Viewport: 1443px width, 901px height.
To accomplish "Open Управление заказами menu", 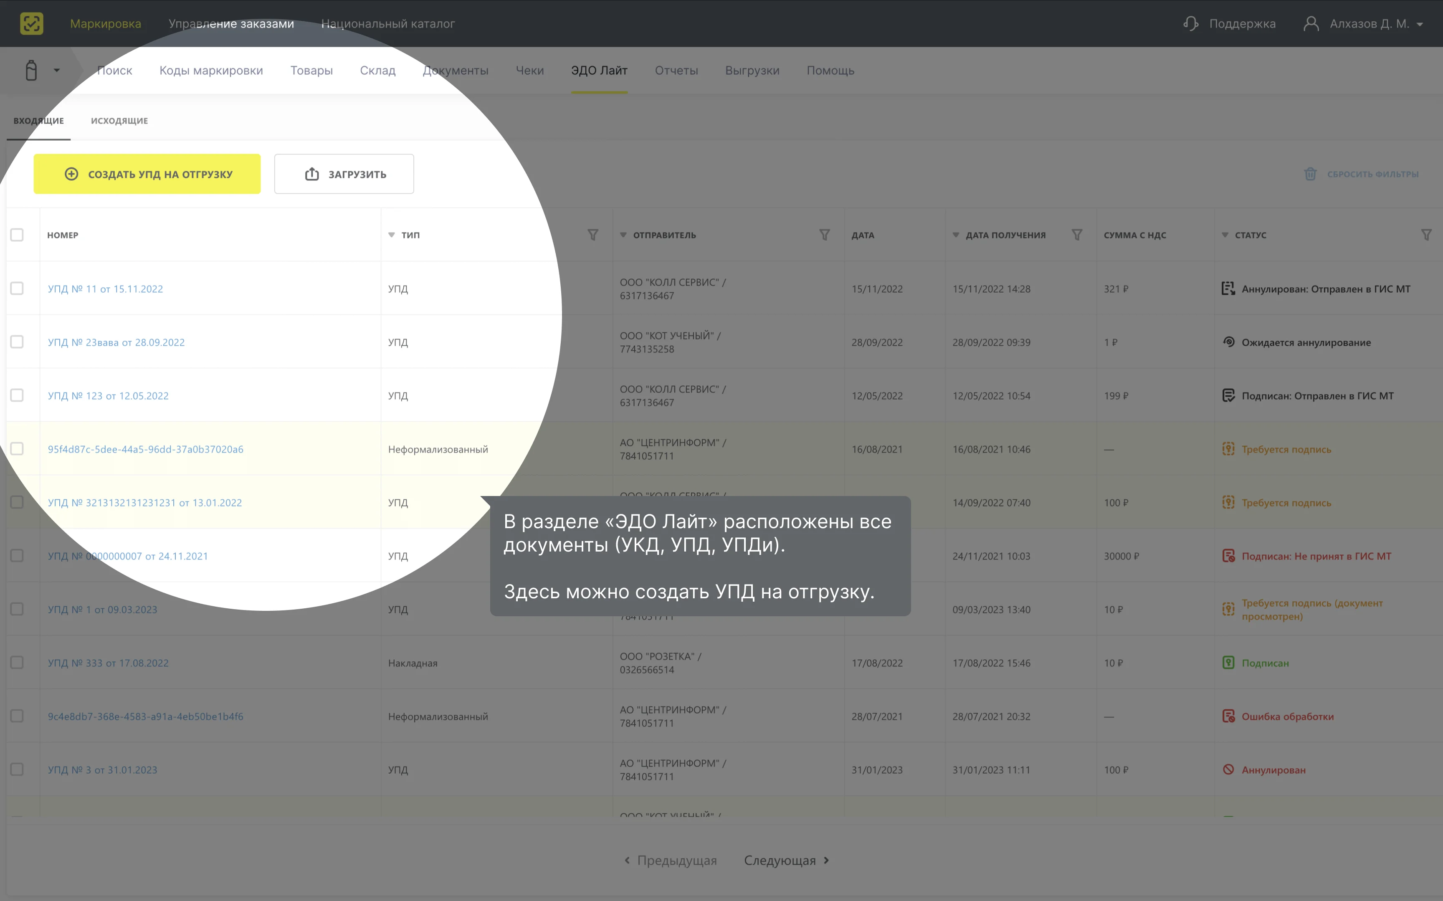I will click(231, 23).
